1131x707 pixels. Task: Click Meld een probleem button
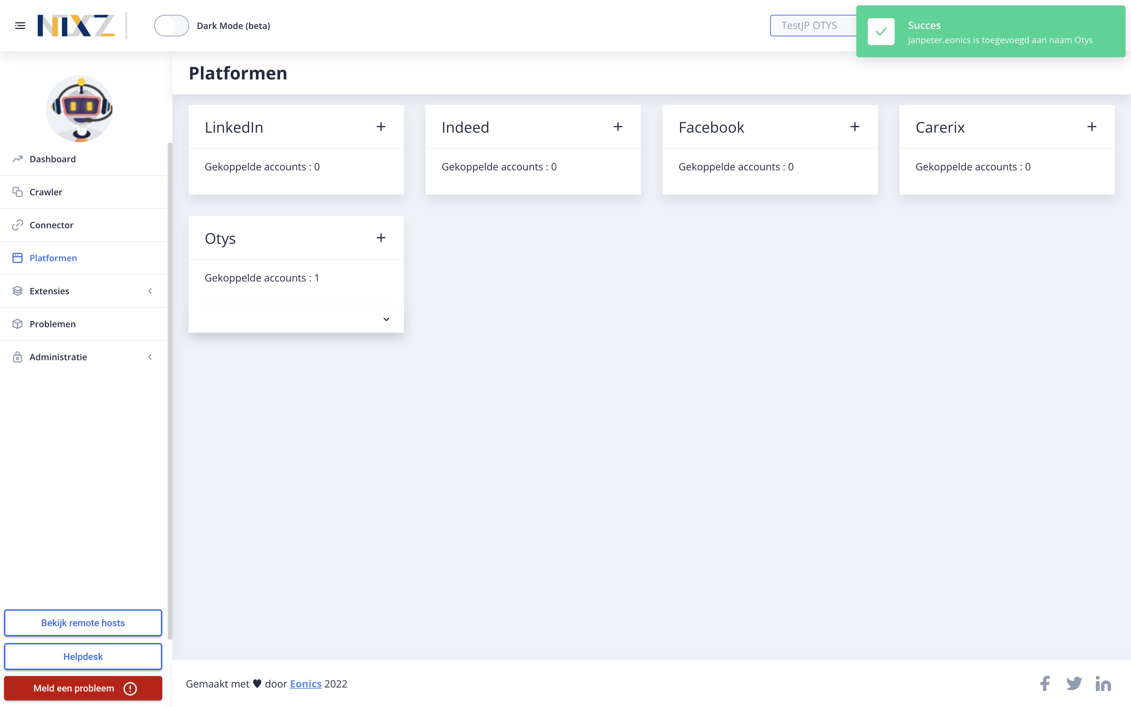pos(83,688)
